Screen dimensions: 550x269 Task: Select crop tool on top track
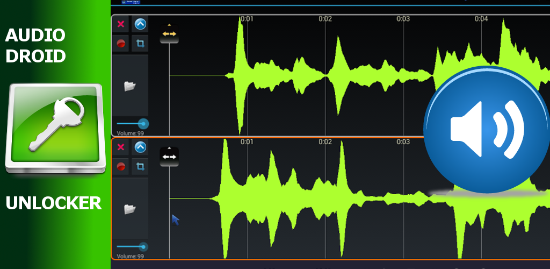140,44
